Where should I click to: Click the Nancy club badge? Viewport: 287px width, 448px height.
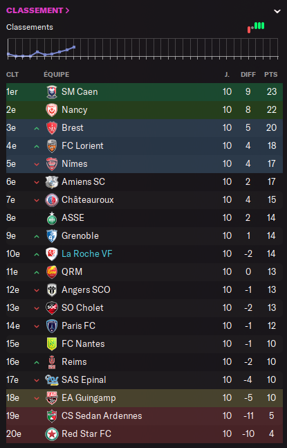tap(52, 110)
